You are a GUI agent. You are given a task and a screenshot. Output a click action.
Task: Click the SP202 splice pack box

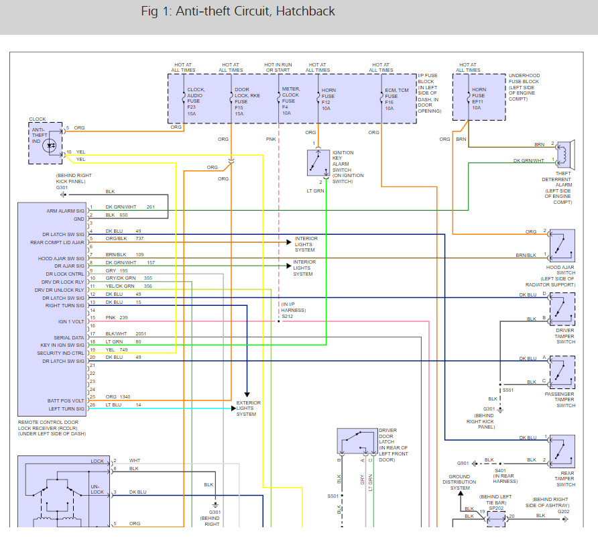[x=496, y=519]
